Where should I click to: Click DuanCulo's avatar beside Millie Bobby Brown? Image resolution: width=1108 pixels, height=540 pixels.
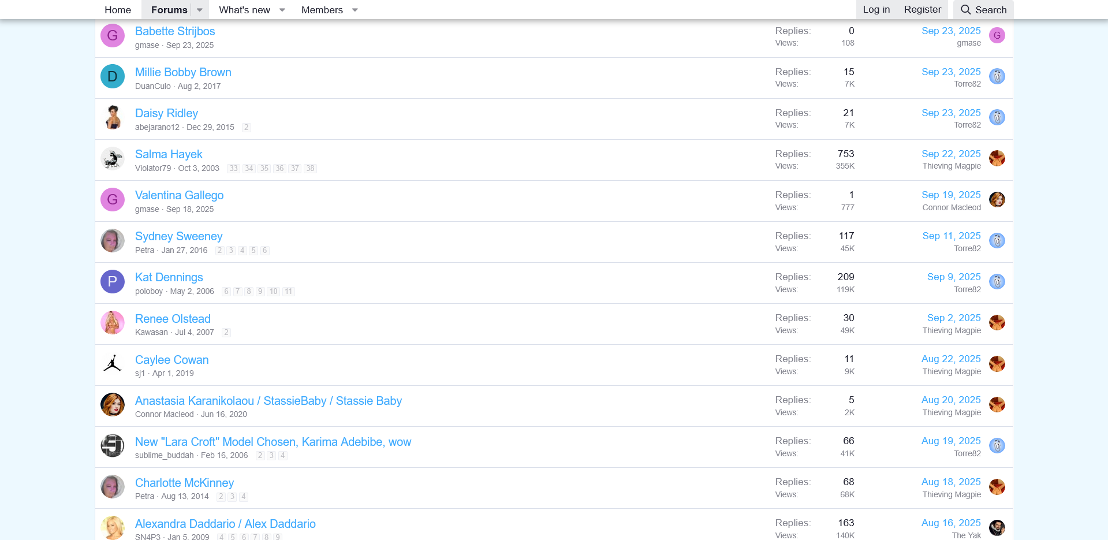pyautogui.click(x=113, y=76)
